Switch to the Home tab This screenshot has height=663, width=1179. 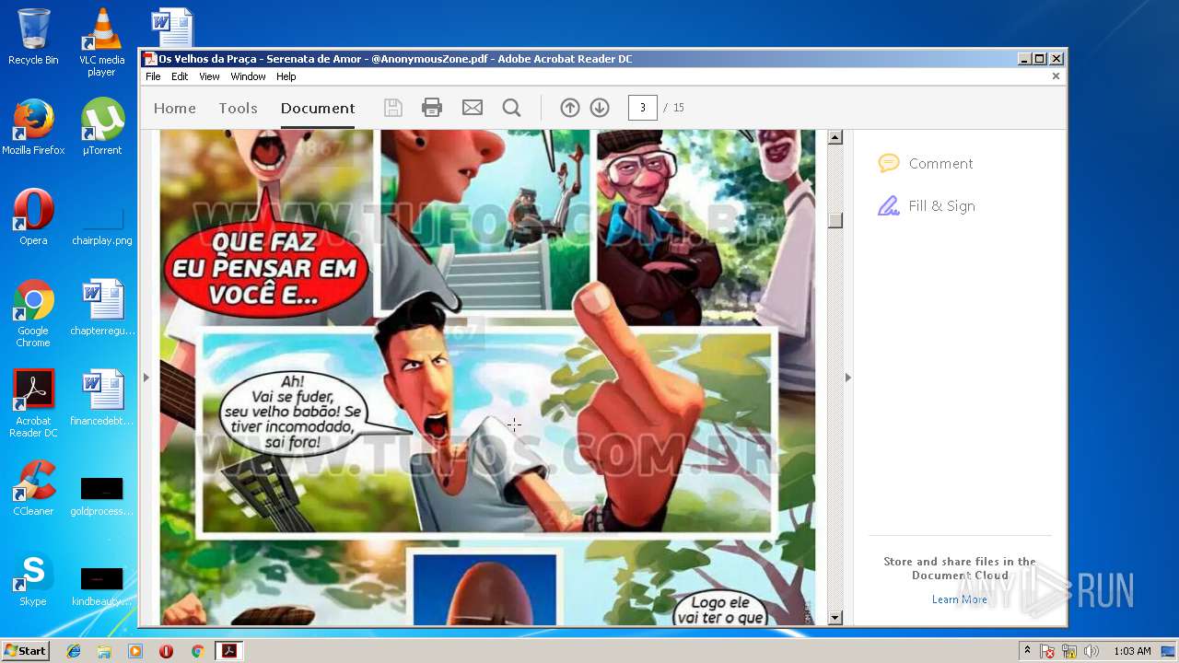click(175, 108)
